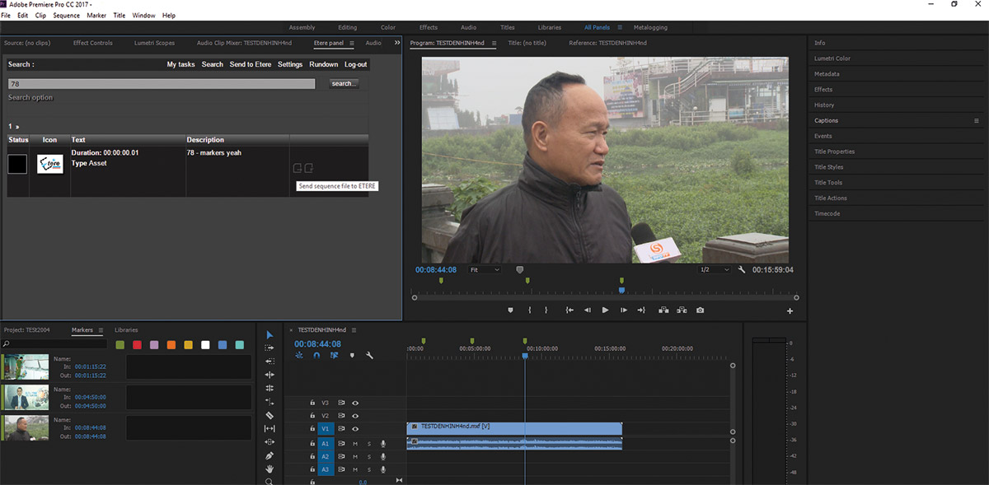Filter markers by red color swatch

click(x=138, y=345)
